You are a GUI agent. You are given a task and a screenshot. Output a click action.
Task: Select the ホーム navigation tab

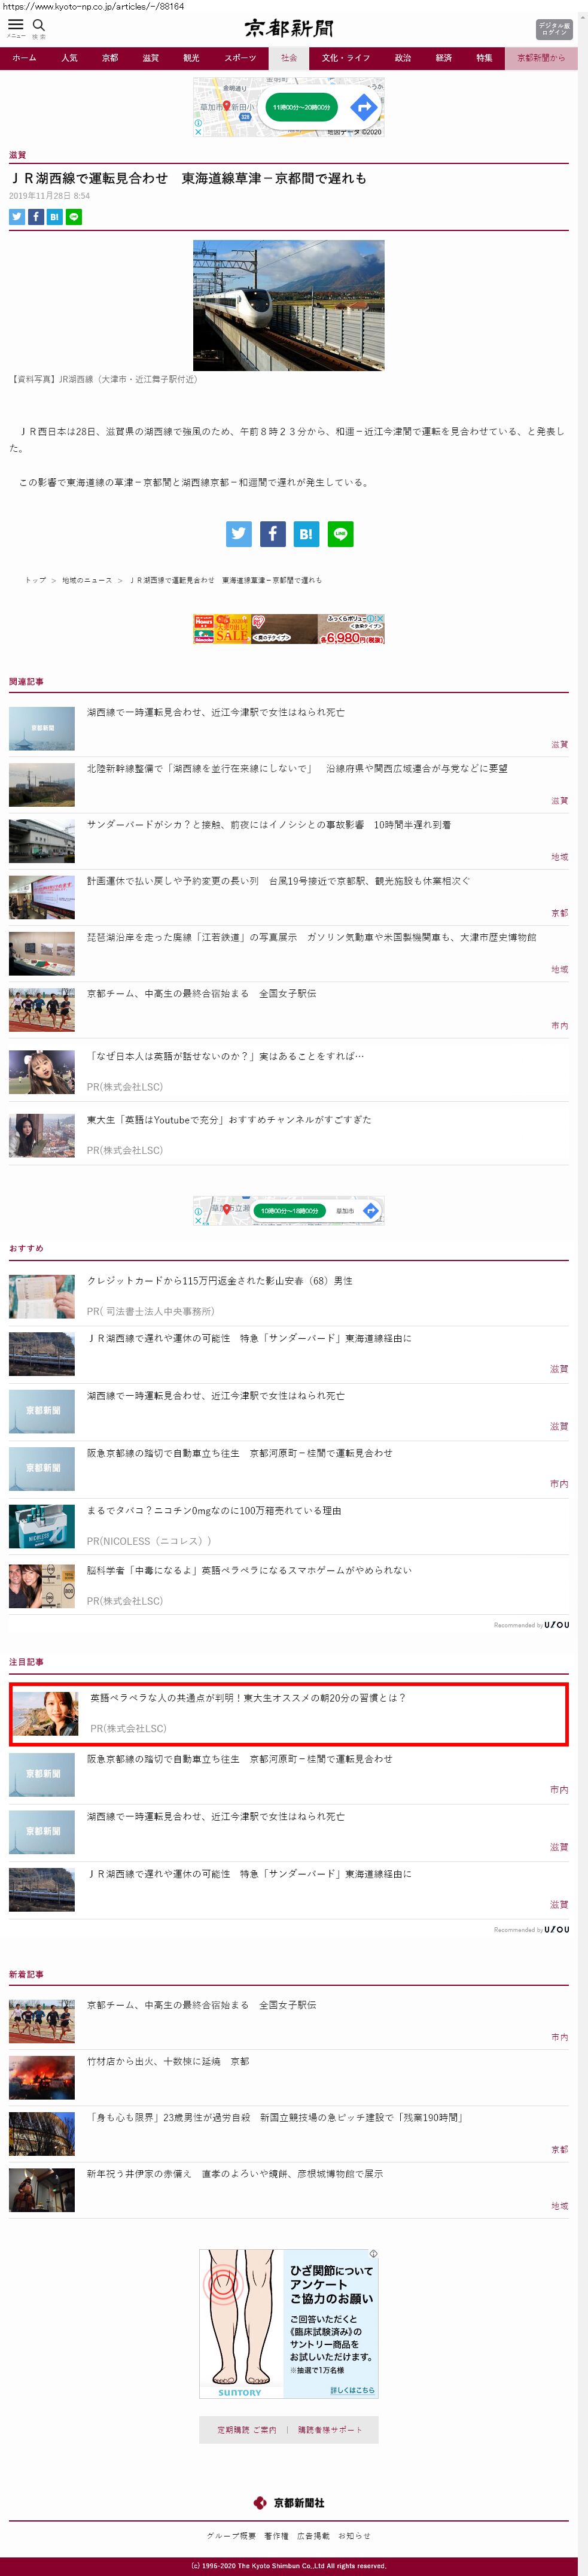[x=24, y=58]
